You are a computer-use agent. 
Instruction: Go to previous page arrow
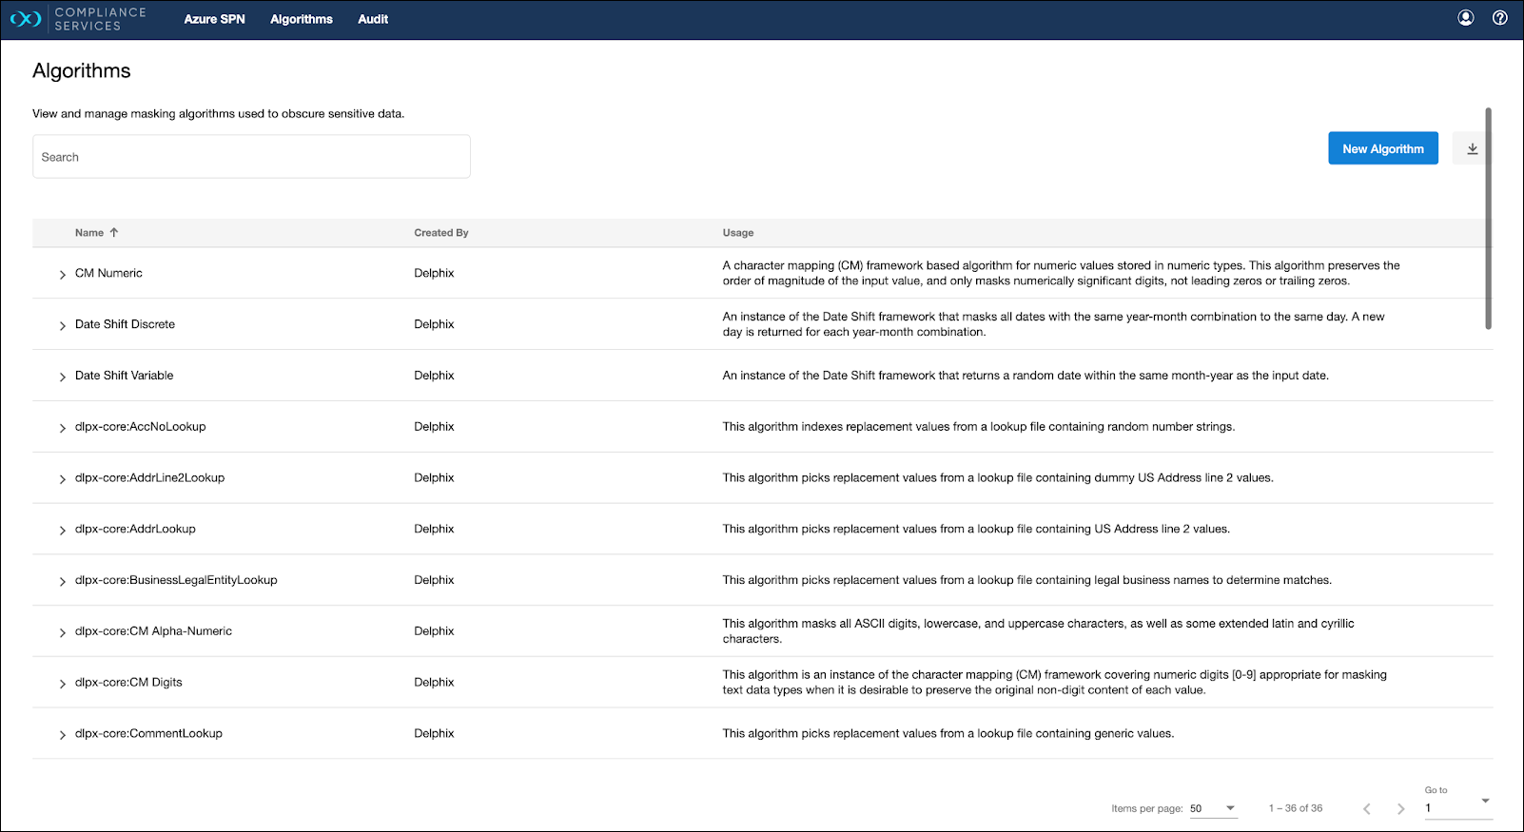pyautogui.click(x=1366, y=808)
